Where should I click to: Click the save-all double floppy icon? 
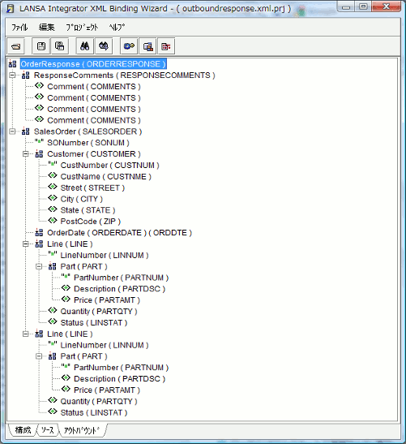60,46
